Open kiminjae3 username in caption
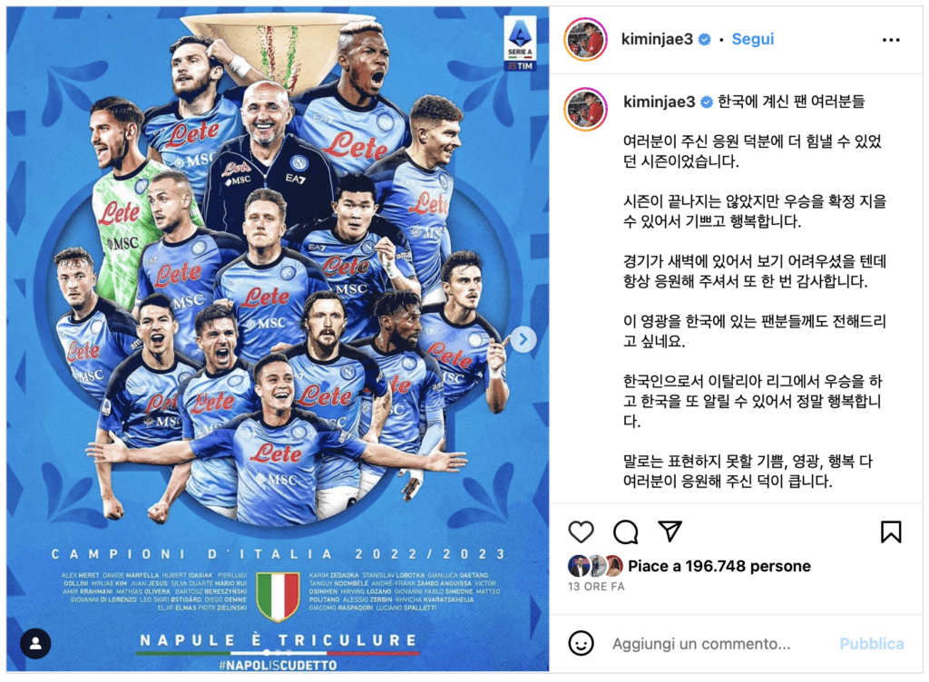Image resolution: width=929 pixels, height=682 pixels. [x=659, y=102]
